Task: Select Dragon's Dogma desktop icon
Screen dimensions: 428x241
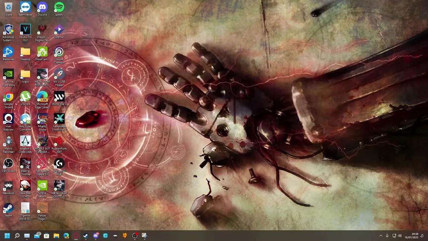Action: coord(42,33)
